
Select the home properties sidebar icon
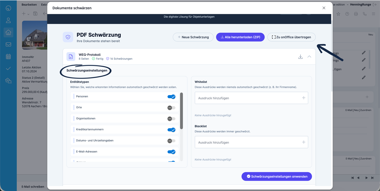point(8,33)
